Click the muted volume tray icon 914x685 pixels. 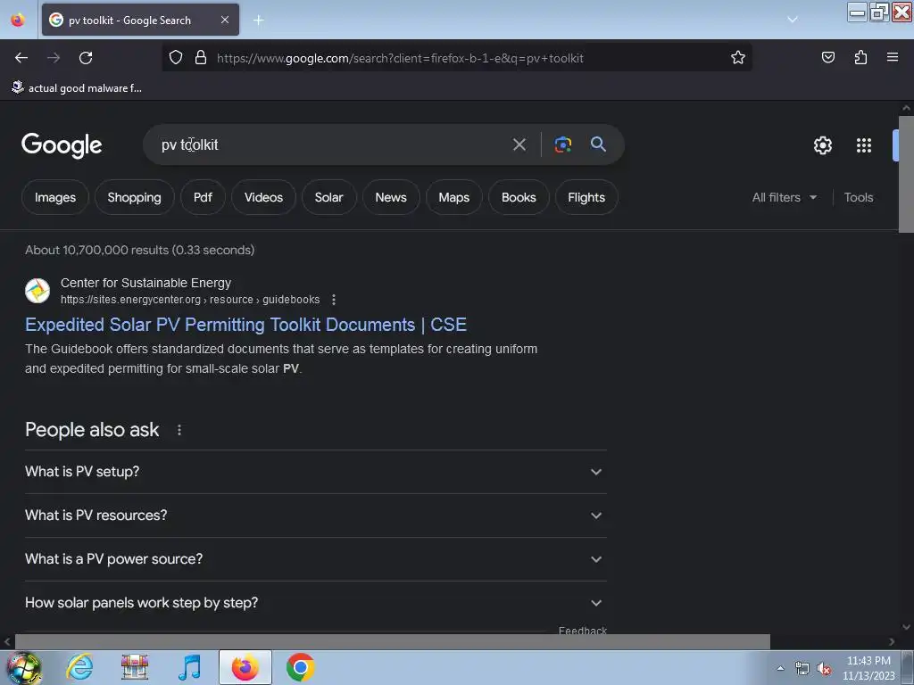(824, 668)
